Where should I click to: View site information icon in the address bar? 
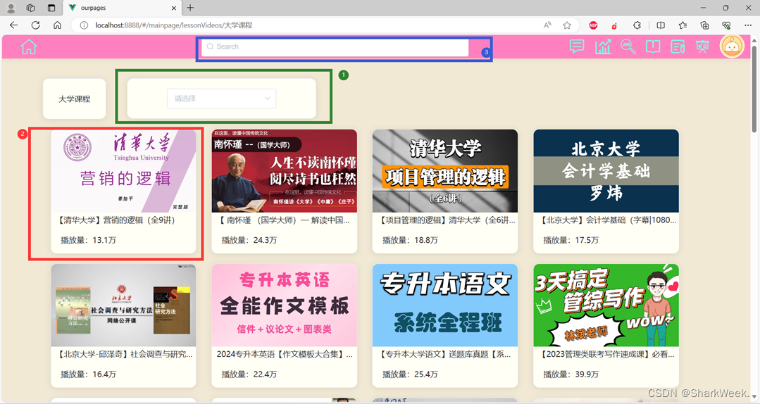coord(84,25)
